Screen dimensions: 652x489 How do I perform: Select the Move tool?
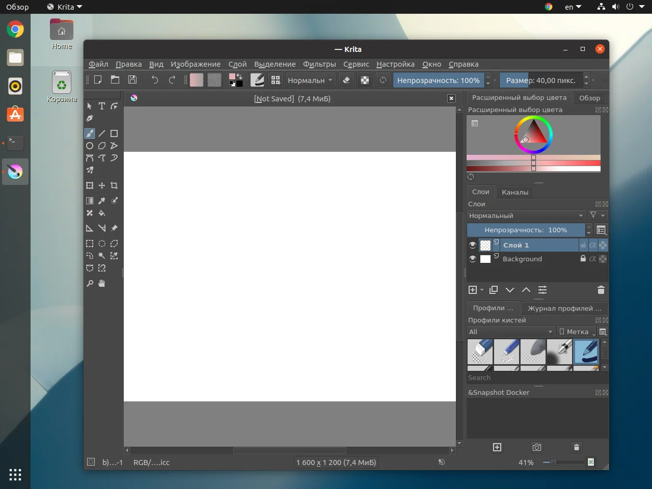point(102,185)
